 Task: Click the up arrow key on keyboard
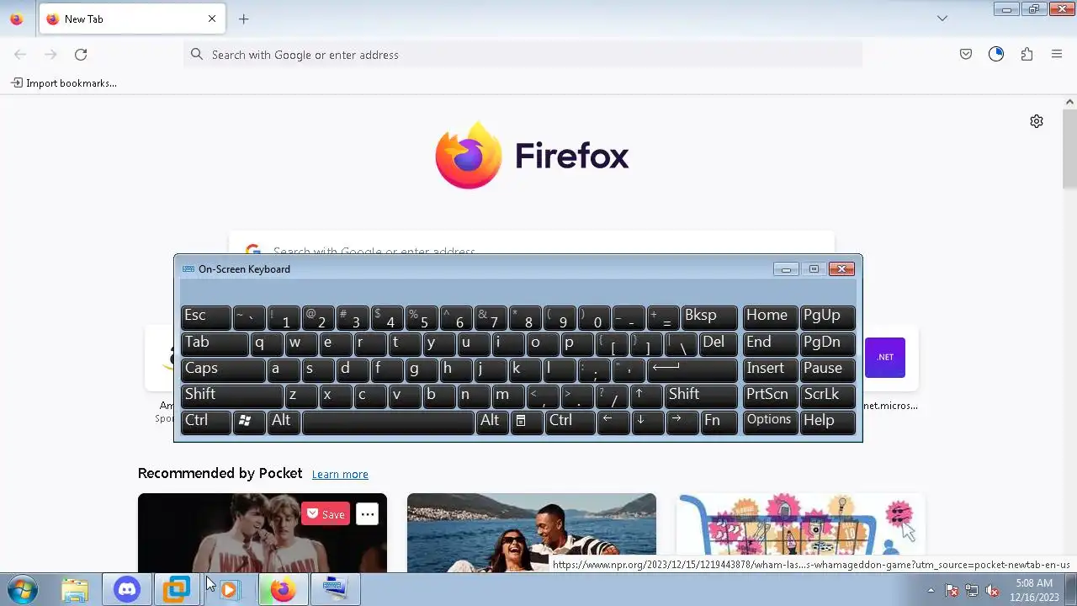[x=646, y=396]
